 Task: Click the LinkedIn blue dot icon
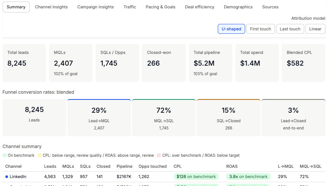6,177
